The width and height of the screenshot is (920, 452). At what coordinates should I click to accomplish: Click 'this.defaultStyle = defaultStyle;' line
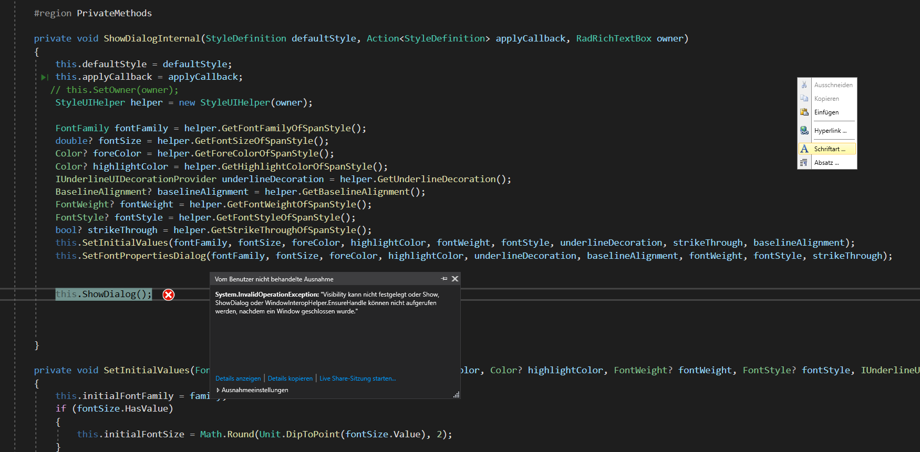pos(143,64)
